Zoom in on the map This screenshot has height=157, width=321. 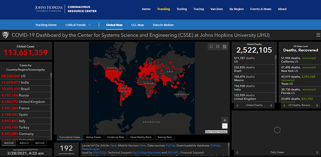(225, 120)
